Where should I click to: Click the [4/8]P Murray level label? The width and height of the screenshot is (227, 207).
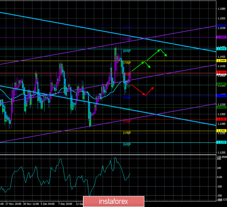point(127,98)
